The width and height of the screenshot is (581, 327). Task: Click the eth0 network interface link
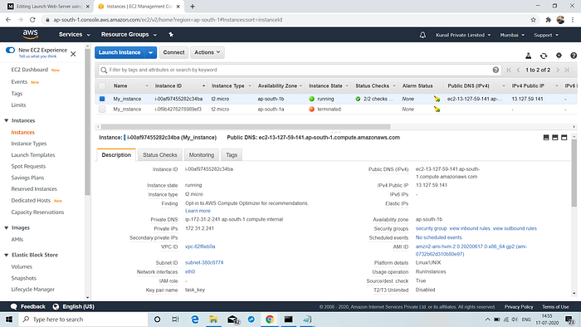pos(190,272)
